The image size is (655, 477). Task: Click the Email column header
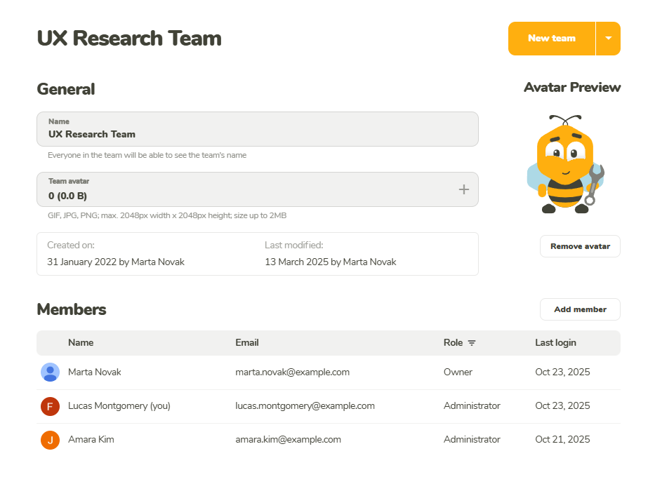click(247, 343)
